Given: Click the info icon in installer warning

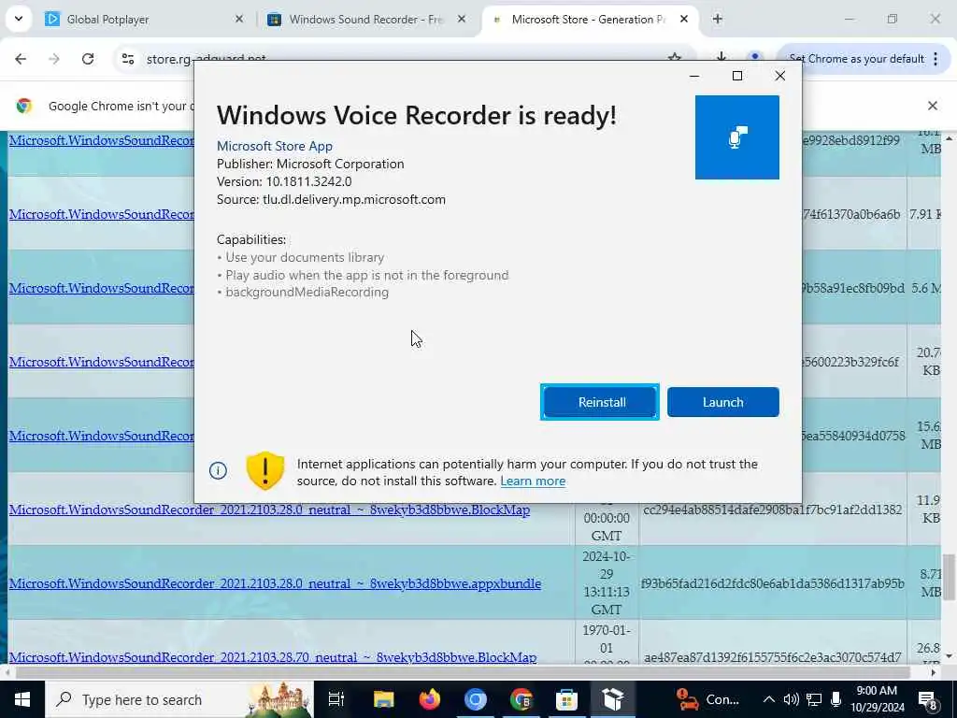Looking at the screenshot, I should [x=218, y=470].
